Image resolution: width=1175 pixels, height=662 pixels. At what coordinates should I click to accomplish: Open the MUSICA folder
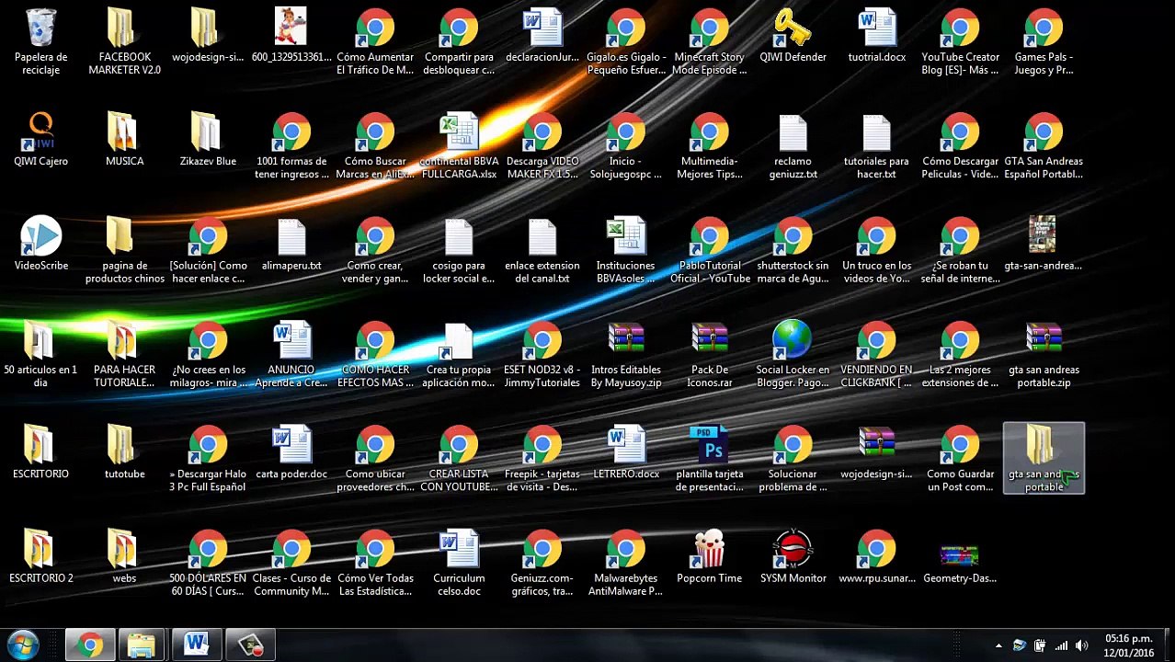(124, 132)
